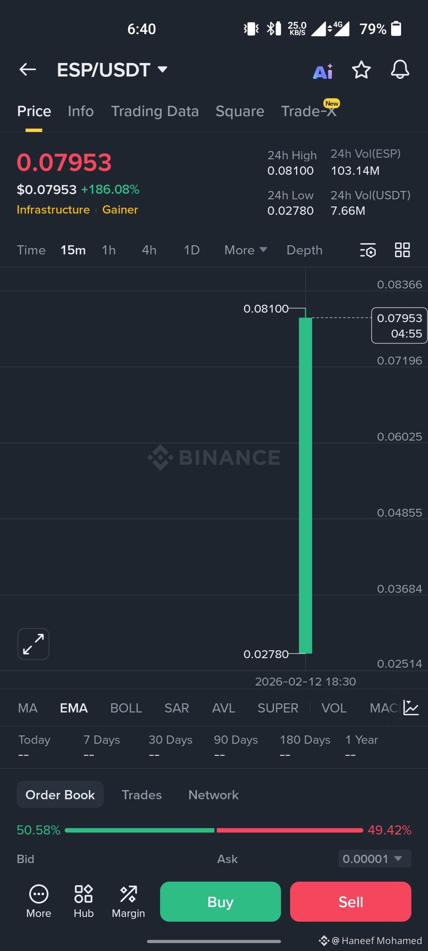Tap the 1 Year performance label
Image resolution: width=428 pixels, height=951 pixels.
(x=361, y=740)
